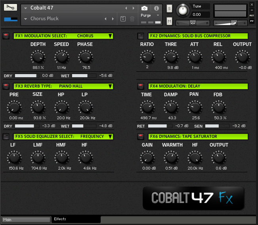Viewport: 258px width, 225px height.
Task: Click the master Tune knob
Action: (183, 10)
